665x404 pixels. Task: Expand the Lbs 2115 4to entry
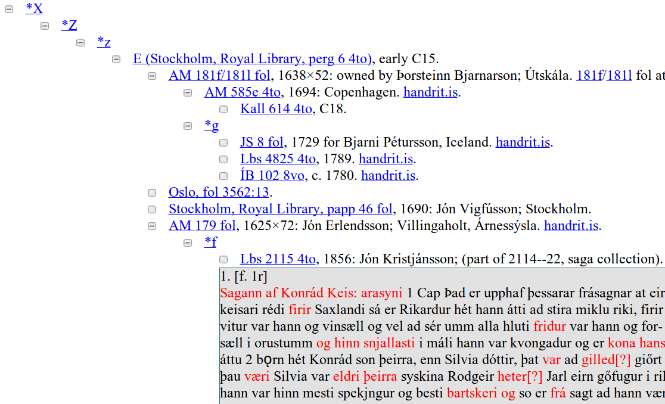click(223, 259)
